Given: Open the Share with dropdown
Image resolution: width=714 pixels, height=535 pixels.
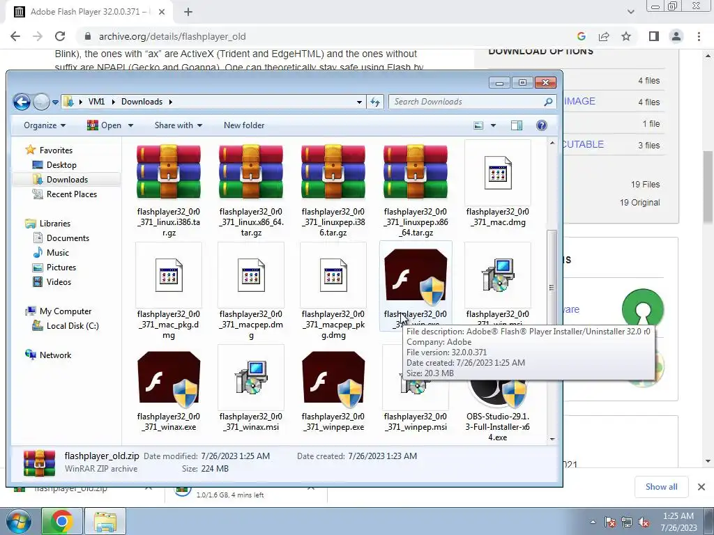Looking at the screenshot, I should pos(178,125).
